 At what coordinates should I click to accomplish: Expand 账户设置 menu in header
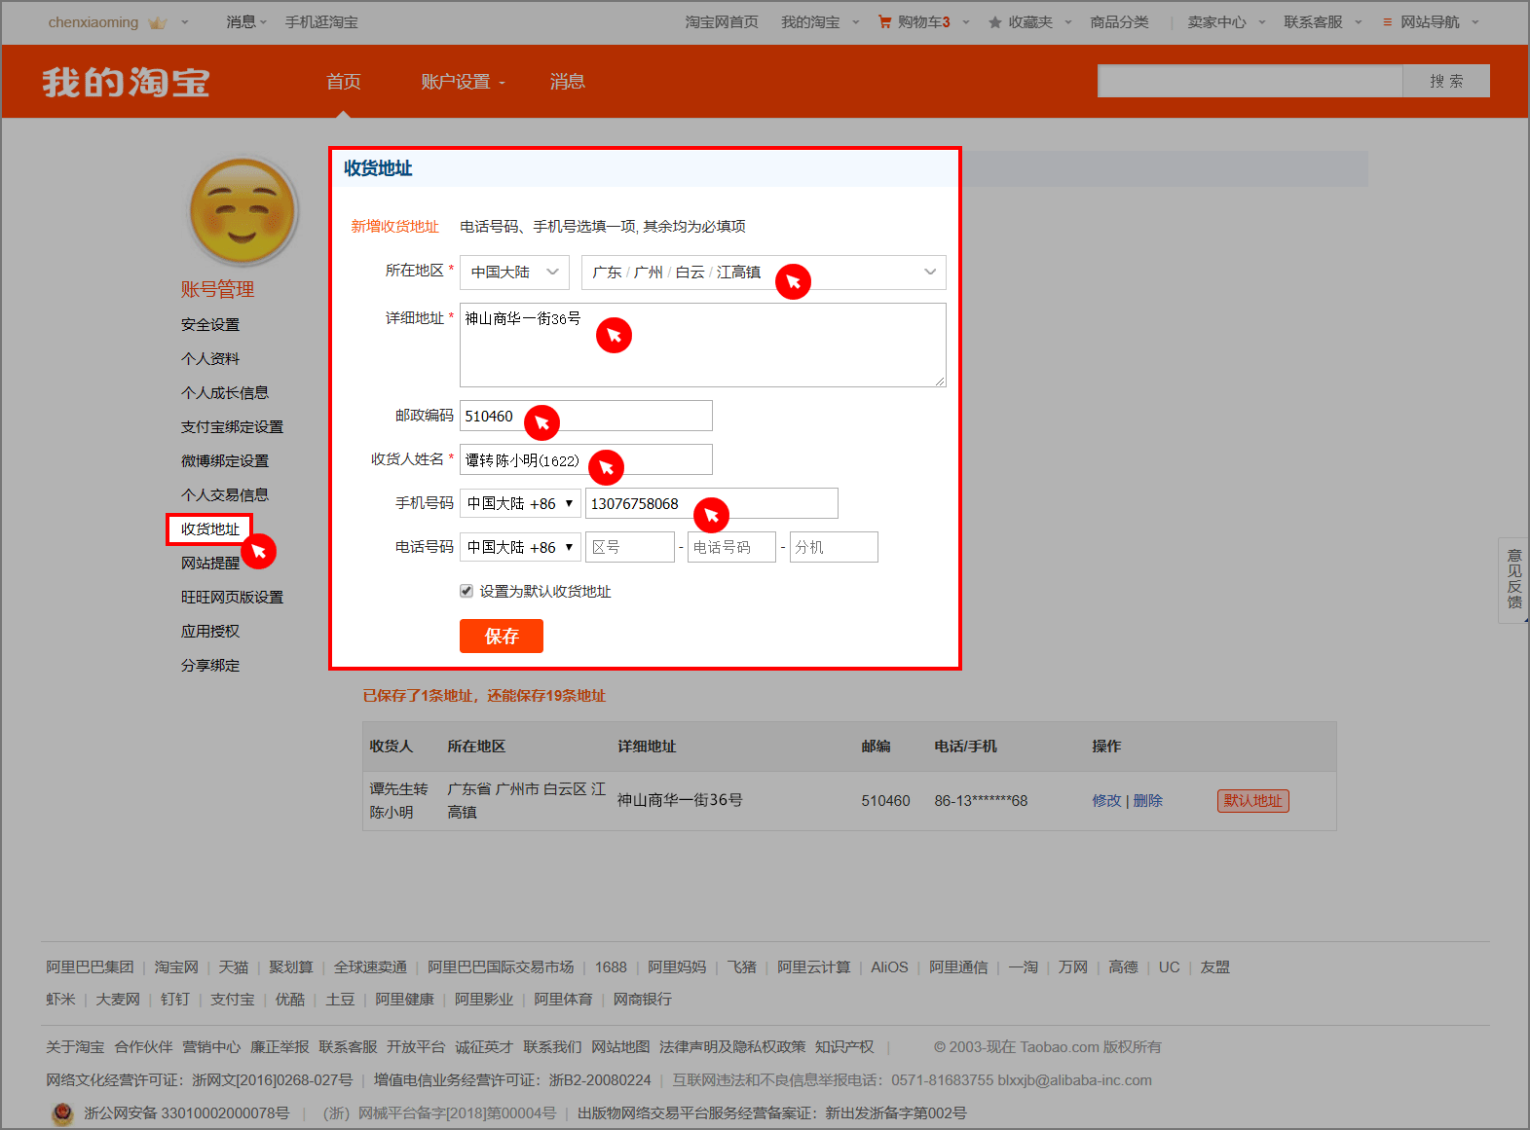click(464, 82)
